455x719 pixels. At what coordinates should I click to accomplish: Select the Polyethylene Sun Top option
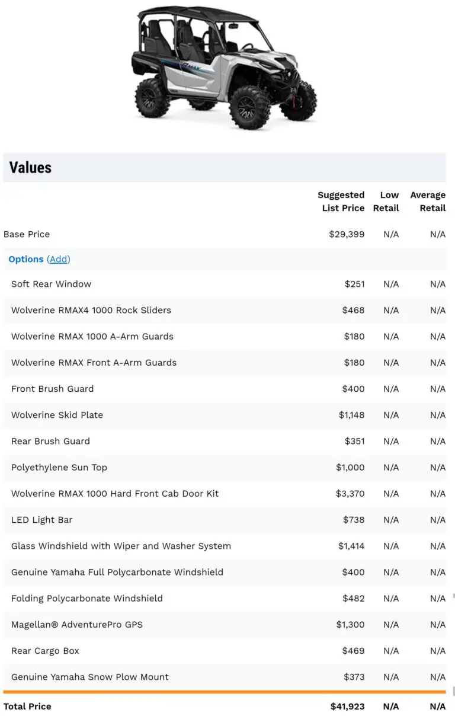pyautogui.click(x=59, y=467)
